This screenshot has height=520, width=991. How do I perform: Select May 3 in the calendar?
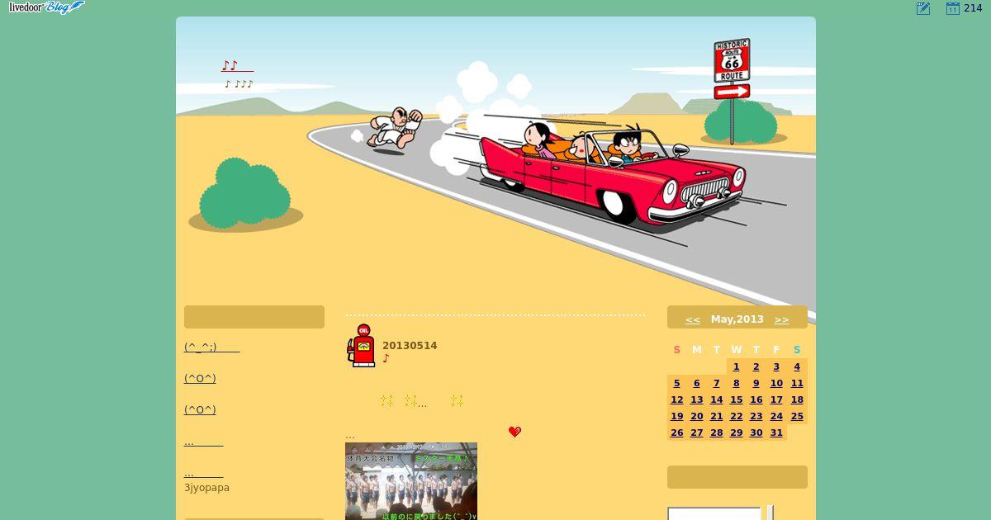click(x=776, y=366)
